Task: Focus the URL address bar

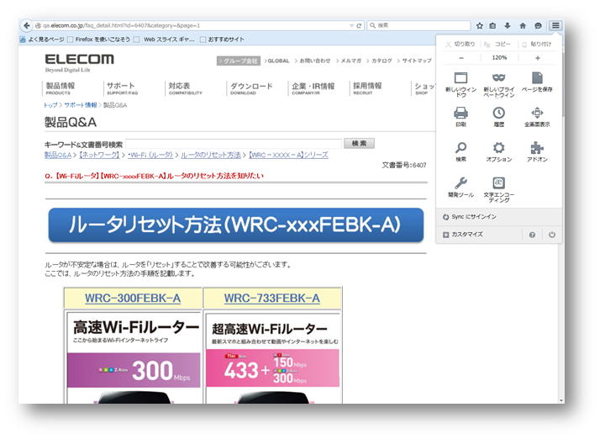Action: (192, 26)
